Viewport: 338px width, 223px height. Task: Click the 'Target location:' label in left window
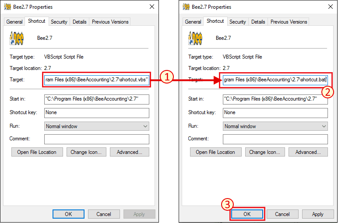tap(26, 68)
